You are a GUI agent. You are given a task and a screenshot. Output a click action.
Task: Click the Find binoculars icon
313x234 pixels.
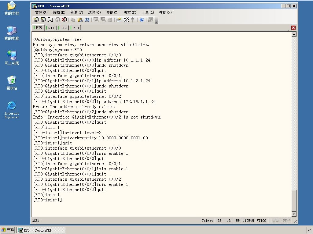pos(87,20)
